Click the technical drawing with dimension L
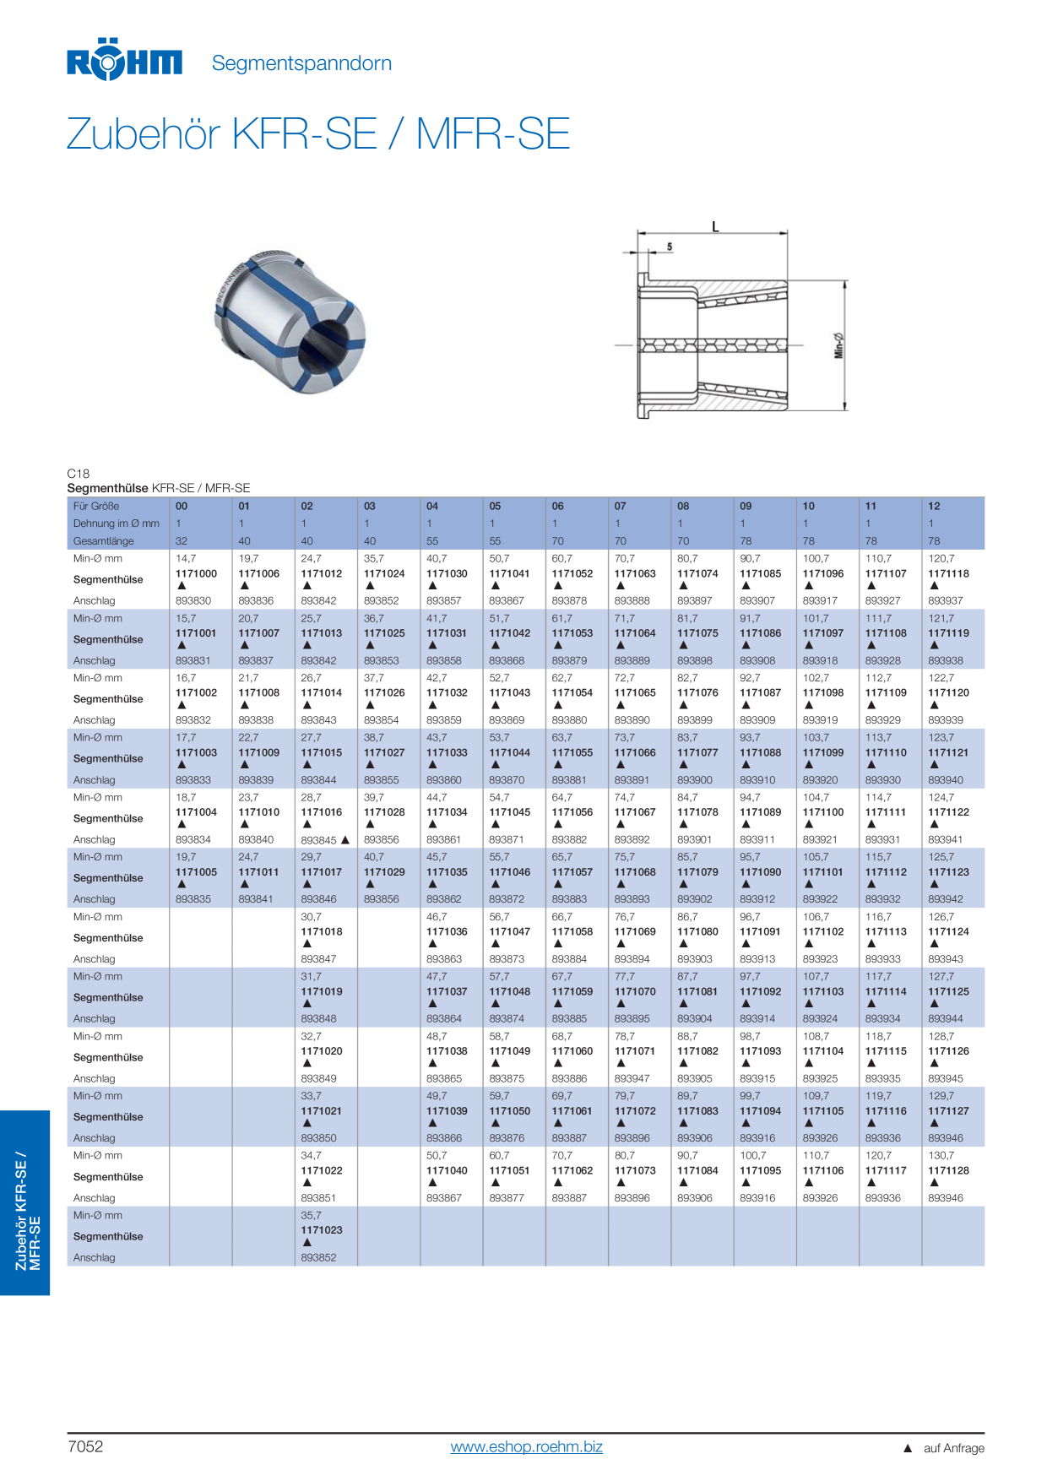The image size is (1047, 1481). [731, 321]
